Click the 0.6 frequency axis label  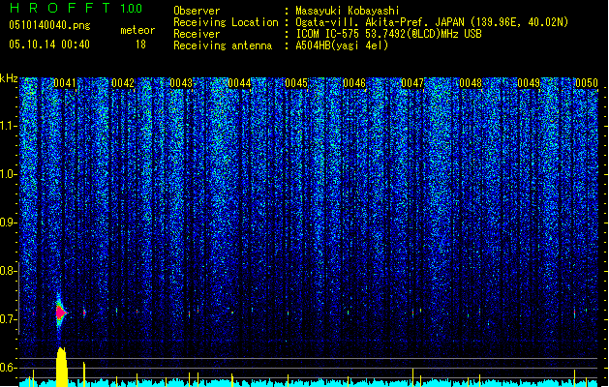9,368
